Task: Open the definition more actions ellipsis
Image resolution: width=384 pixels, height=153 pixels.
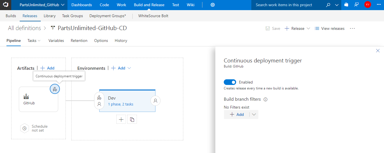Action: (x=353, y=28)
